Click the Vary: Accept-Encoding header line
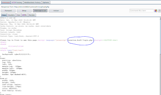 (x=11, y=30)
